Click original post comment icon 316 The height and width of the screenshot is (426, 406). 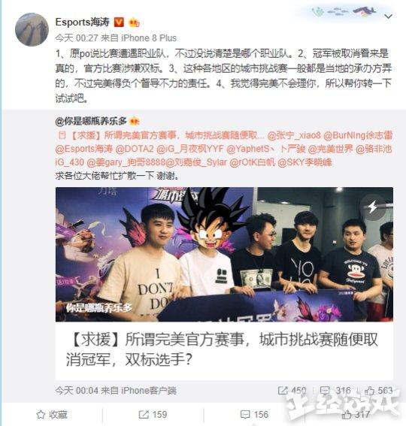pos(325,391)
